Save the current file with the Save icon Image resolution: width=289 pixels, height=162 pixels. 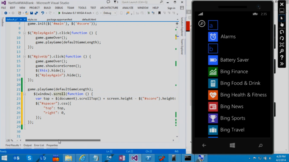[x=32, y=13]
